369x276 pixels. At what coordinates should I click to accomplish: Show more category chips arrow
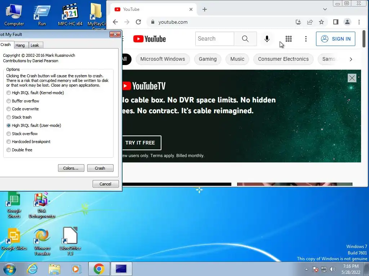[x=351, y=59]
